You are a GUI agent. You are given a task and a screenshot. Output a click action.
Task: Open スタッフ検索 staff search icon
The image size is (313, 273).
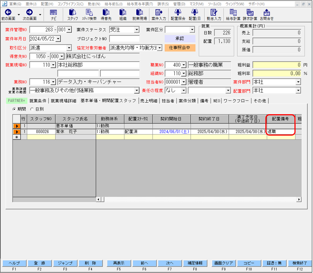pos(89,13)
